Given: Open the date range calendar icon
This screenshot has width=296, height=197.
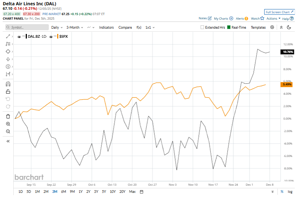Looking at the screenshot, I should click(142, 192).
